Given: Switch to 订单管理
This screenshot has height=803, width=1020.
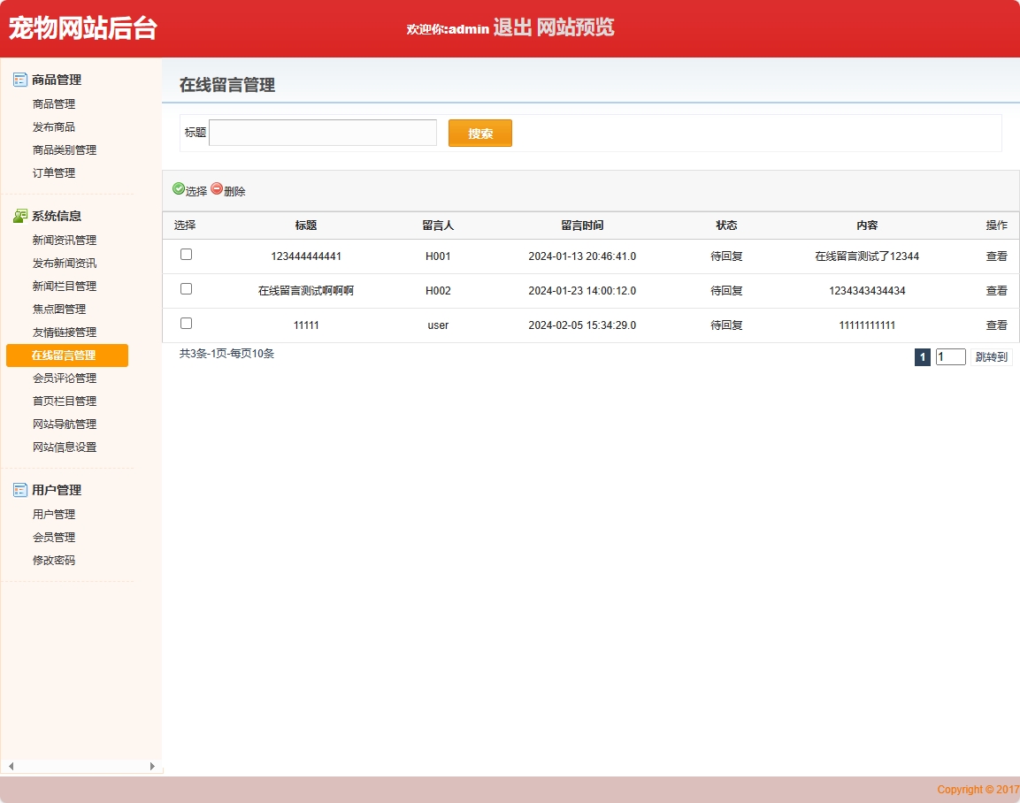Looking at the screenshot, I should [x=53, y=172].
